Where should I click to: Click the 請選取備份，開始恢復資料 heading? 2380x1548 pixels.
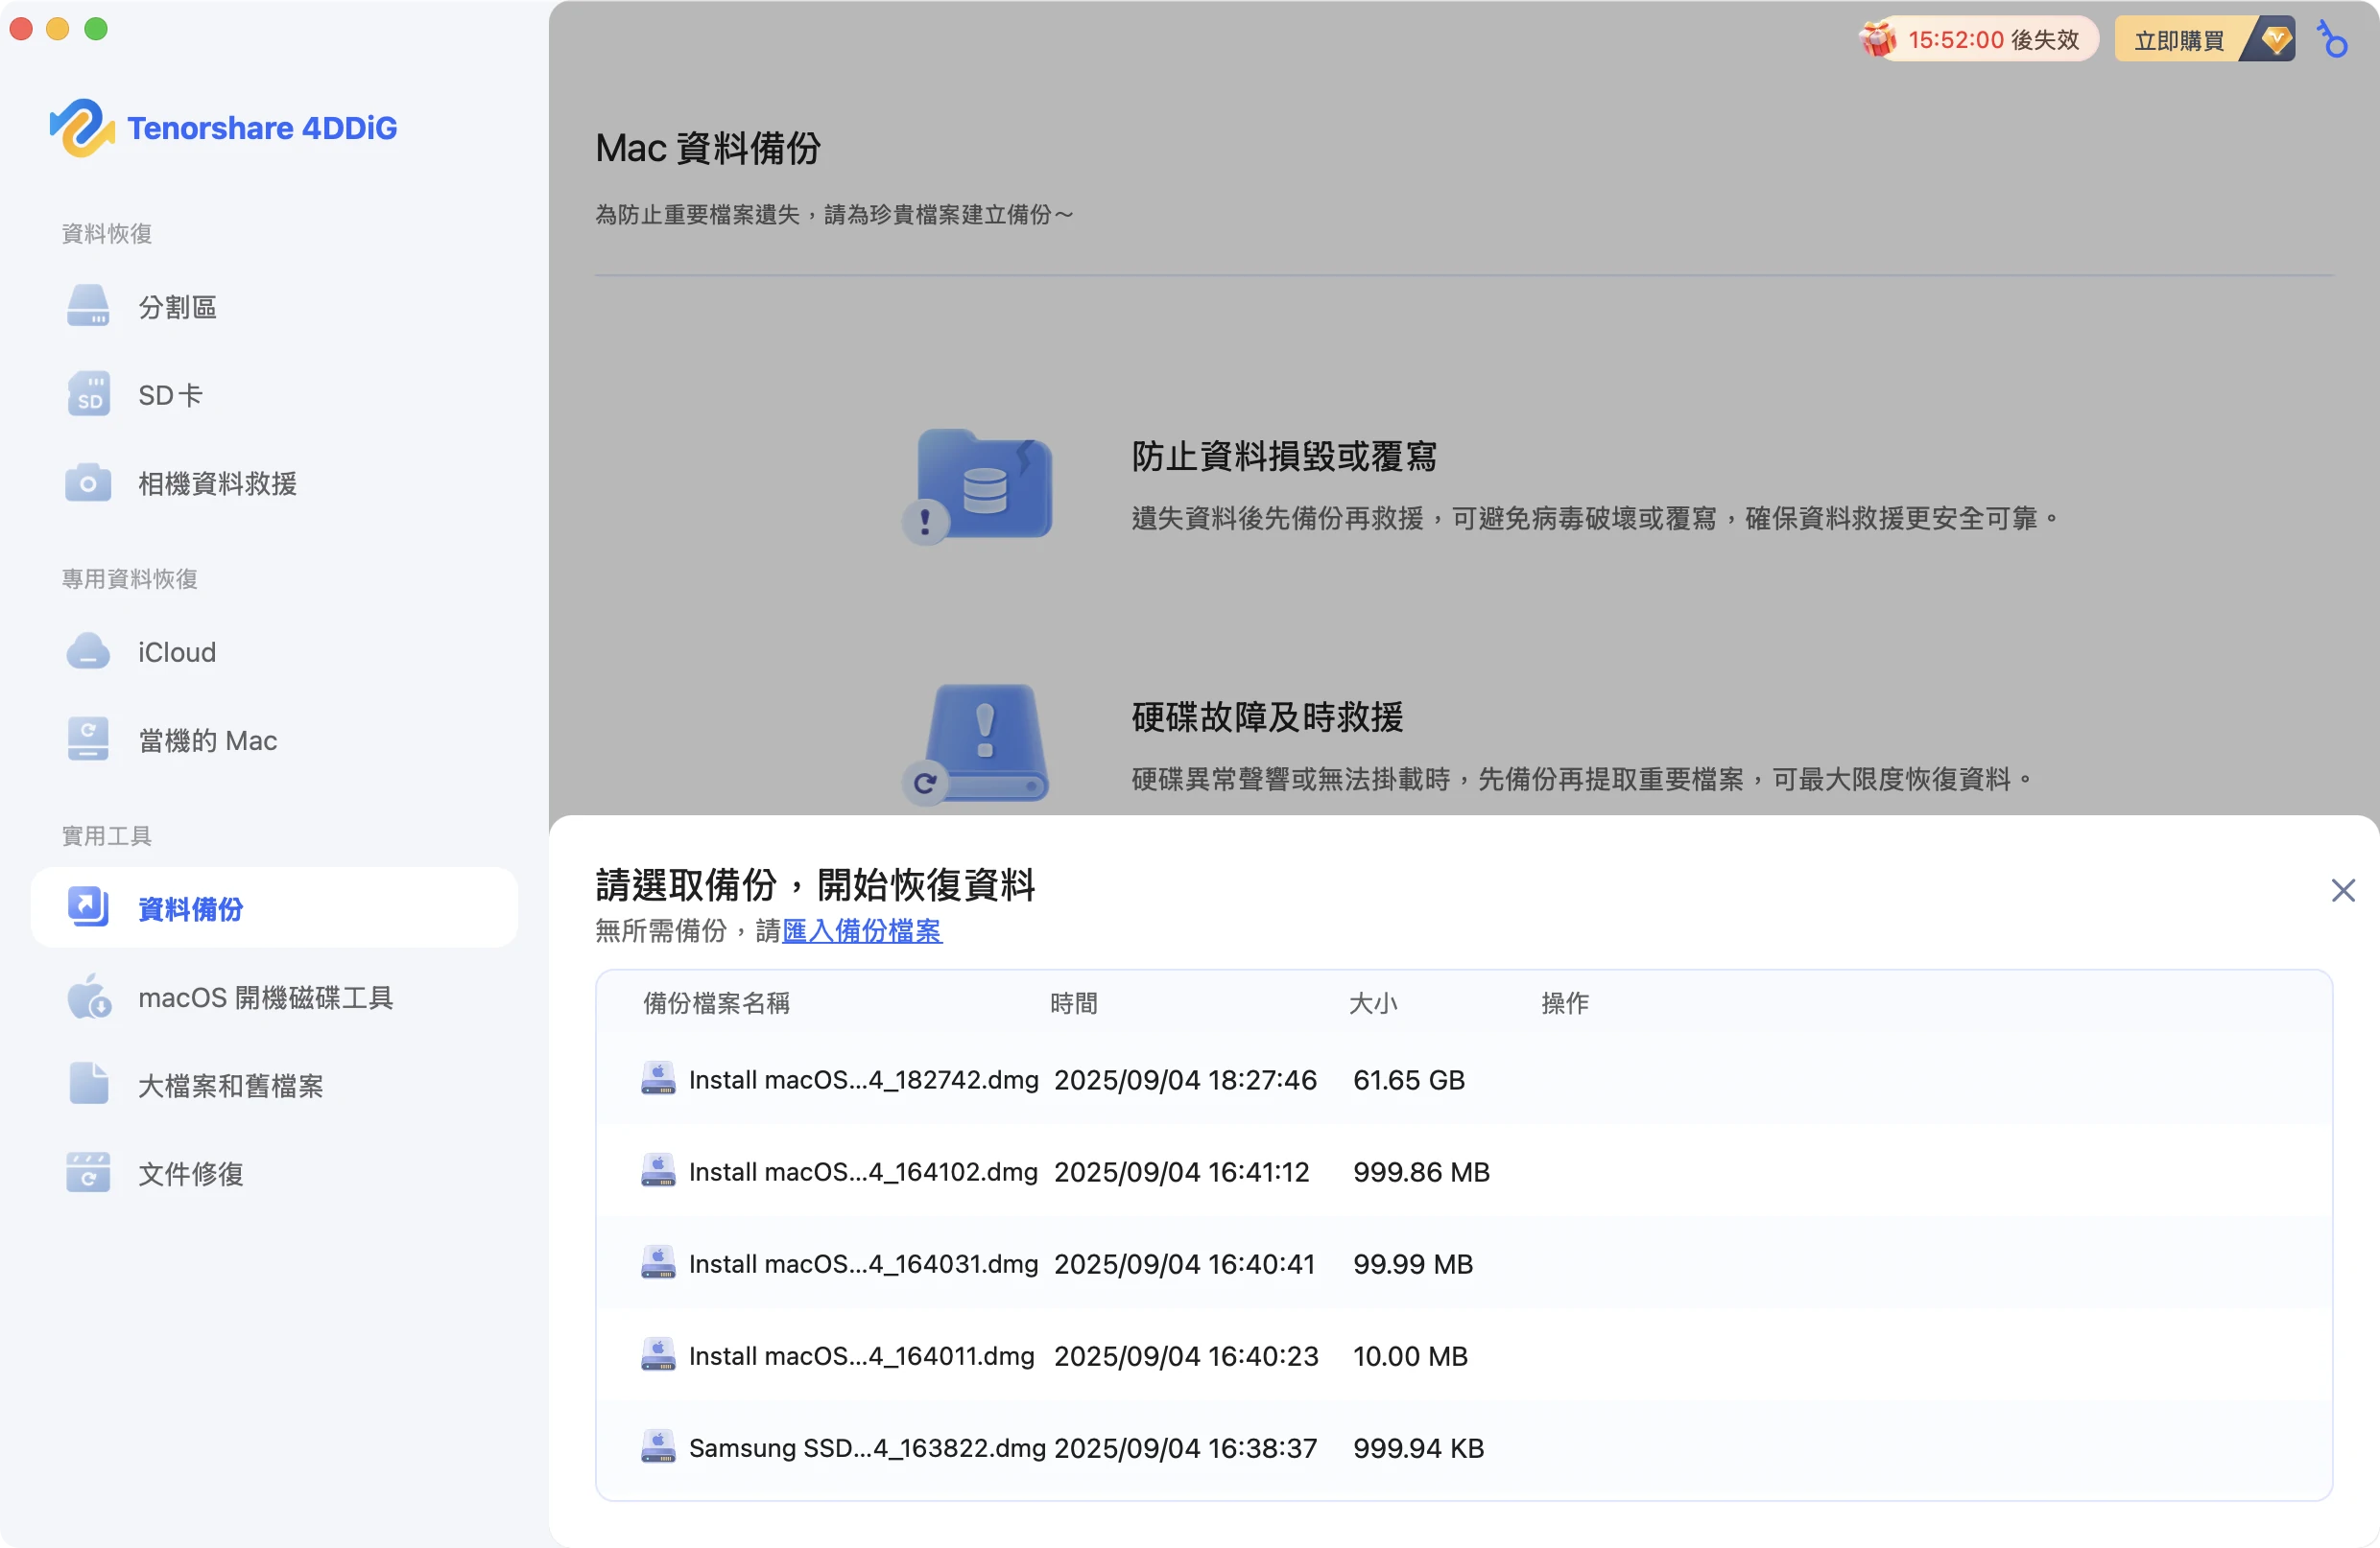pos(815,884)
